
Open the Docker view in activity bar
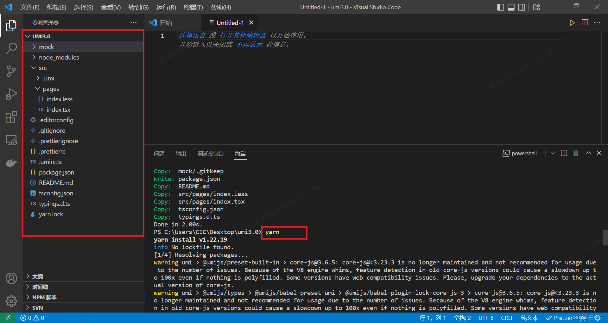[x=11, y=162]
